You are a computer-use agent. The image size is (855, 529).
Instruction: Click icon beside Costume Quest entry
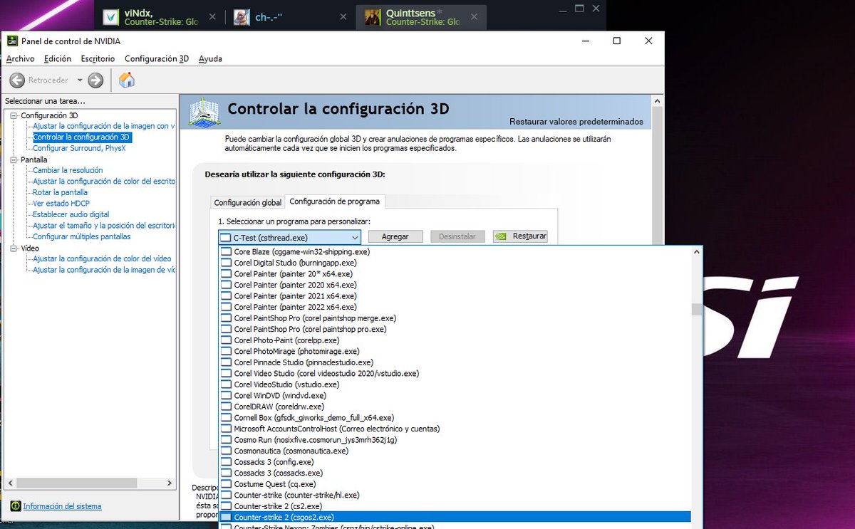click(227, 484)
